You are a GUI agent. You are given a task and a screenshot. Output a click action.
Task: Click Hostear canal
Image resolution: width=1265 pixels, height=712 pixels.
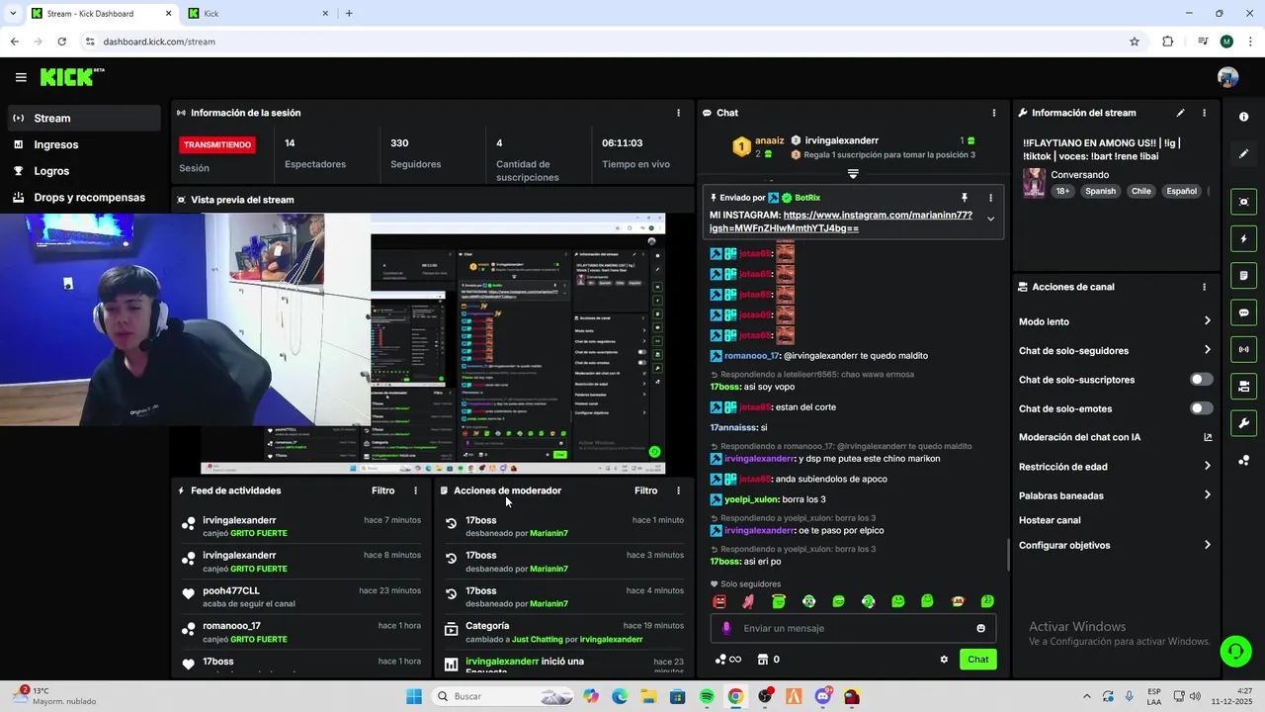click(x=1050, y=520)
